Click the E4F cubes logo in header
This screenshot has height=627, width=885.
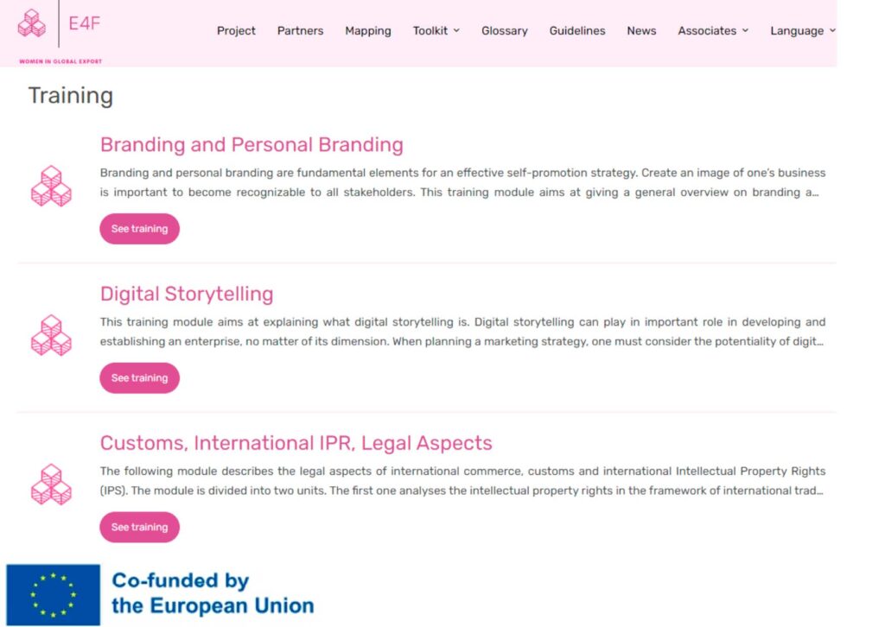click(32, 23)
